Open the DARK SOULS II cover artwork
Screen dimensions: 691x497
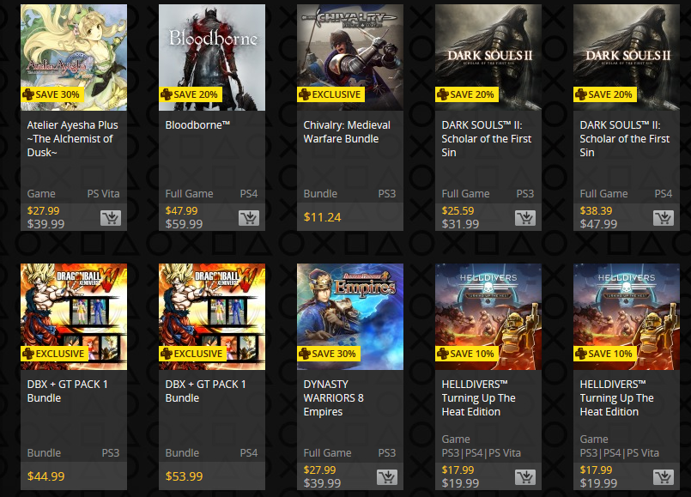point(488,53)
